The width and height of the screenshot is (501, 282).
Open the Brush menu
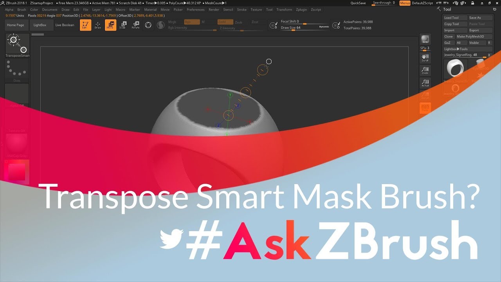pos(22,9)
